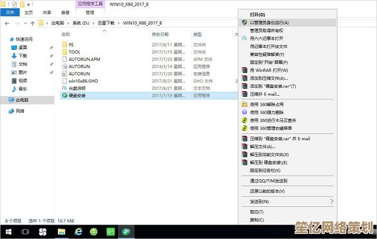Screen dimensions: 377x239
Task: Sort by 名称 column header
Action: pyautogui.click(x=65, y=35)
